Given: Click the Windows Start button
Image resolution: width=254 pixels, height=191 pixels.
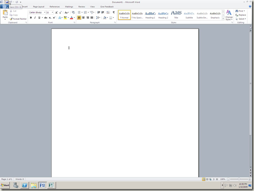Looking at the screenshot, I should pyautogui.click(x=5, y=185).
